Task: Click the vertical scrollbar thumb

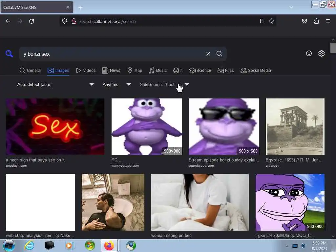Action: point(333,48)
